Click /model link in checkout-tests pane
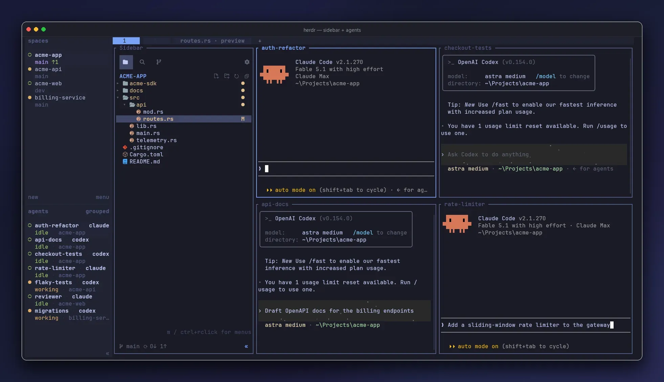The width and height of the screenshot is (664, 382). [x=546, y=76]
